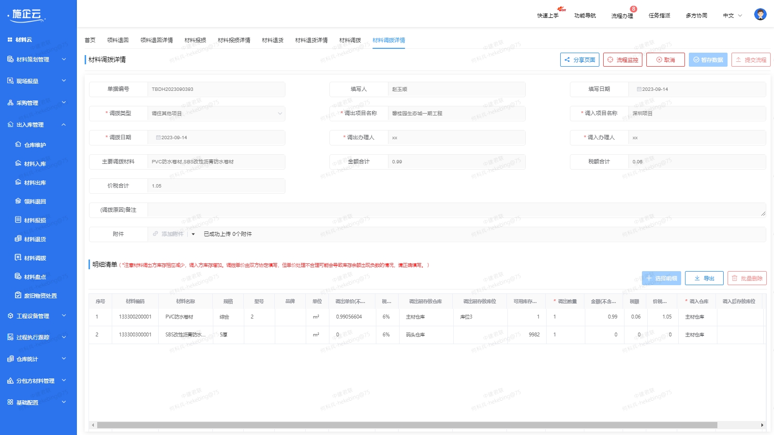Image resolution: width=774 pixels, height=435 pixels.
Task: Collapse the 出入库管理 submenu chevron
Action: pyautogui.click(x=64, y=124)
